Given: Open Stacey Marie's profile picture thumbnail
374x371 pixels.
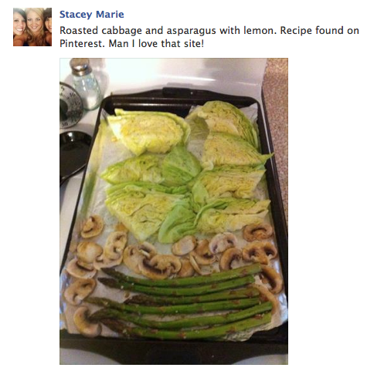Looking at the screenshot, I should pyautogui.click(x=32, y=27).
